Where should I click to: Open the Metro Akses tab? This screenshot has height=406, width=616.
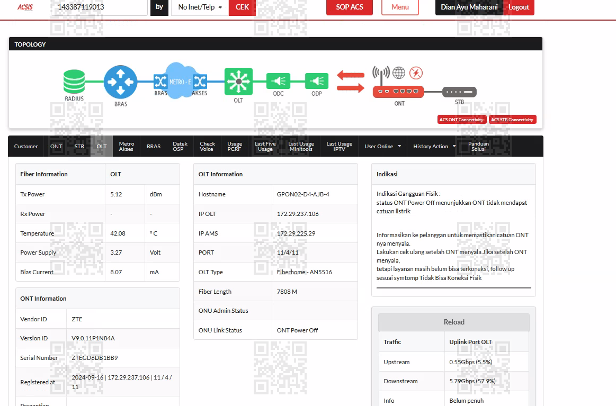[x=127, y=146]
